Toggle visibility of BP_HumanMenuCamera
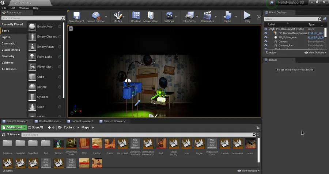The width and height of the screenshot is (329, 174). click(266, 33)
